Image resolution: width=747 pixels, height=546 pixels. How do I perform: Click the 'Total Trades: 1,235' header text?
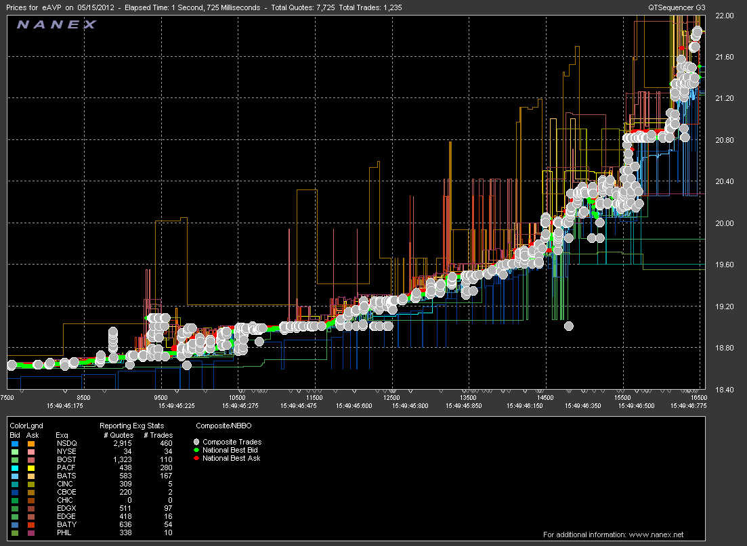click(x=370, y=7)
